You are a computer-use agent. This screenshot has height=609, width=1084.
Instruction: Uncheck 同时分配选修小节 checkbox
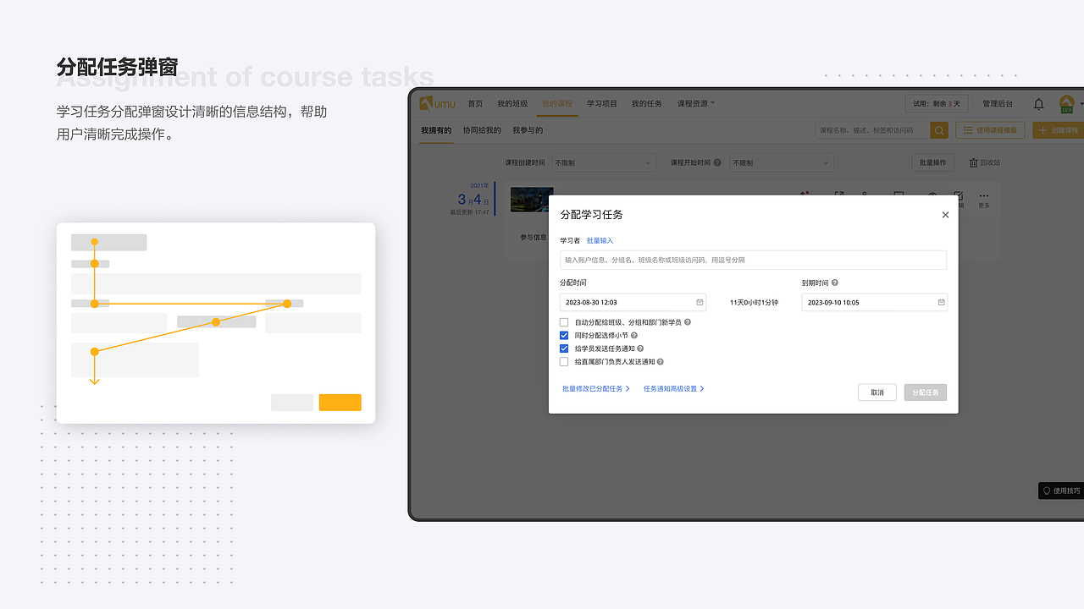pyautogui.click(x=564, y=336)
